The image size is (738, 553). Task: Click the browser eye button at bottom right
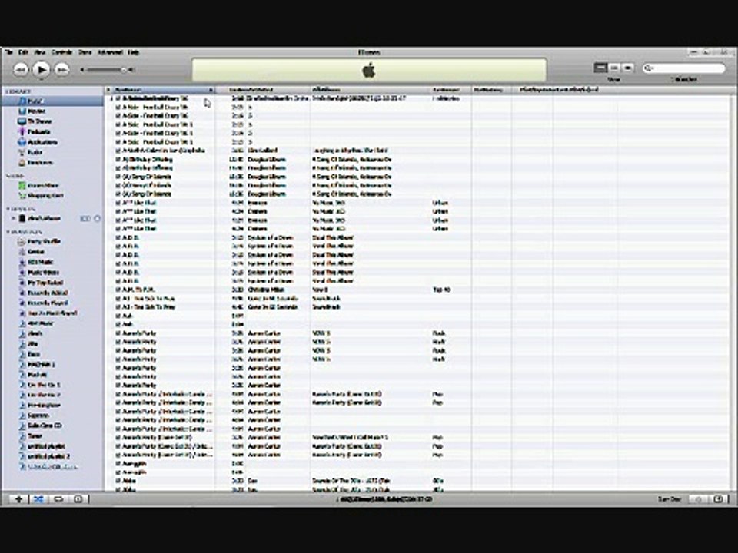point(718,499)
